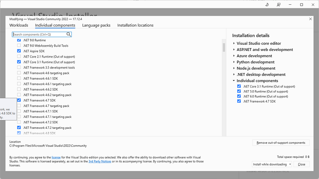Check .NET Framework 3.5 development tools
The image size is (319, 179).
(x=19, y=67)
